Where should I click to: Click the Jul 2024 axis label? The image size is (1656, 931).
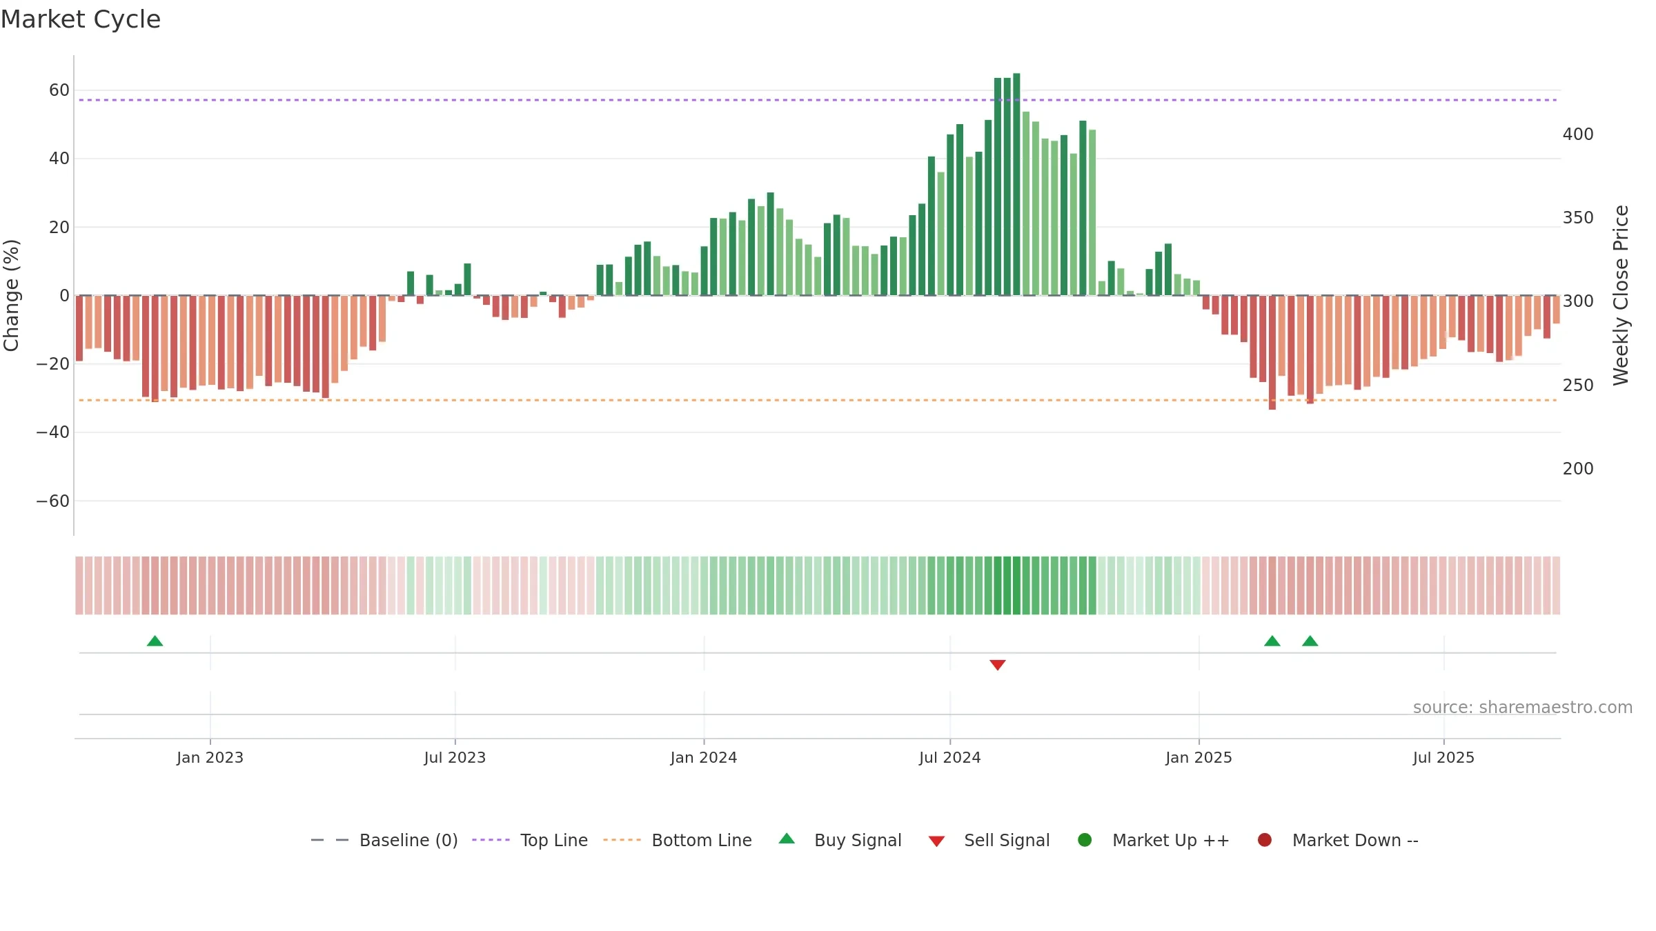(x=949, y=757)
